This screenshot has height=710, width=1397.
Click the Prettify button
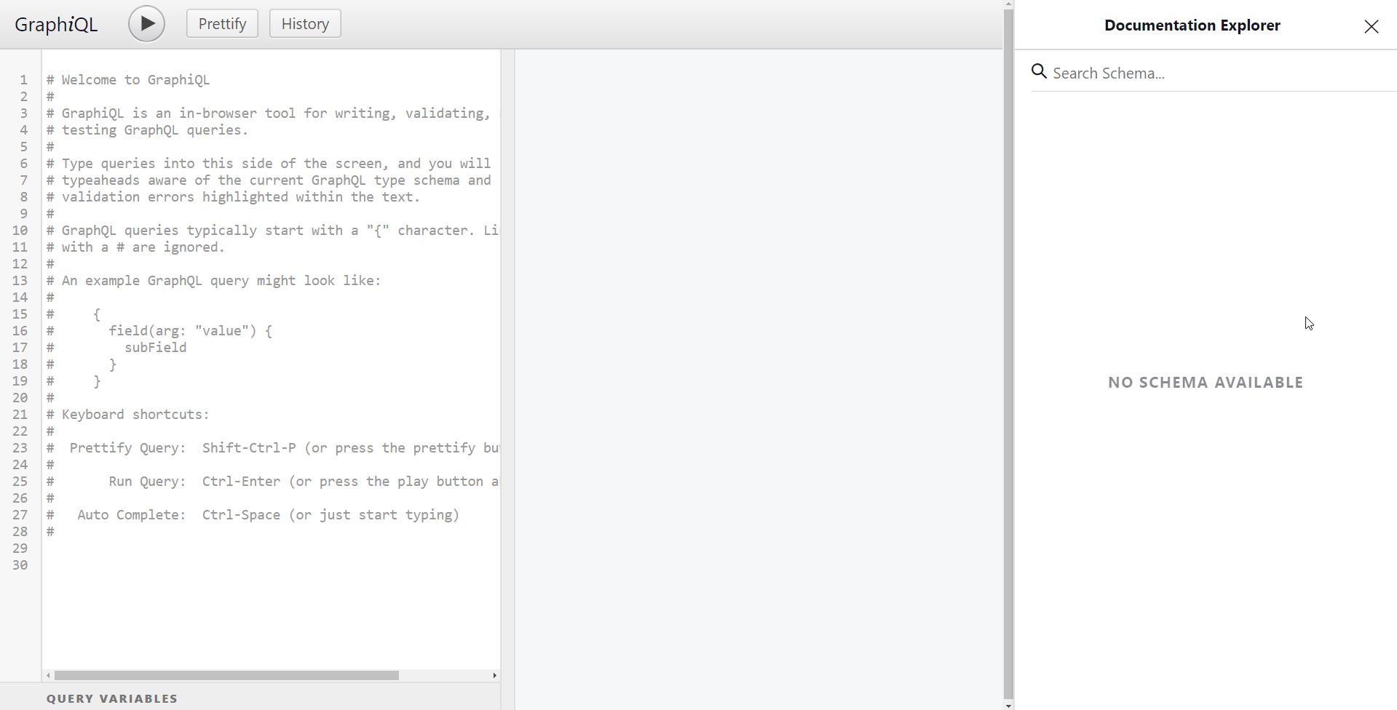(x=222, y=23)
